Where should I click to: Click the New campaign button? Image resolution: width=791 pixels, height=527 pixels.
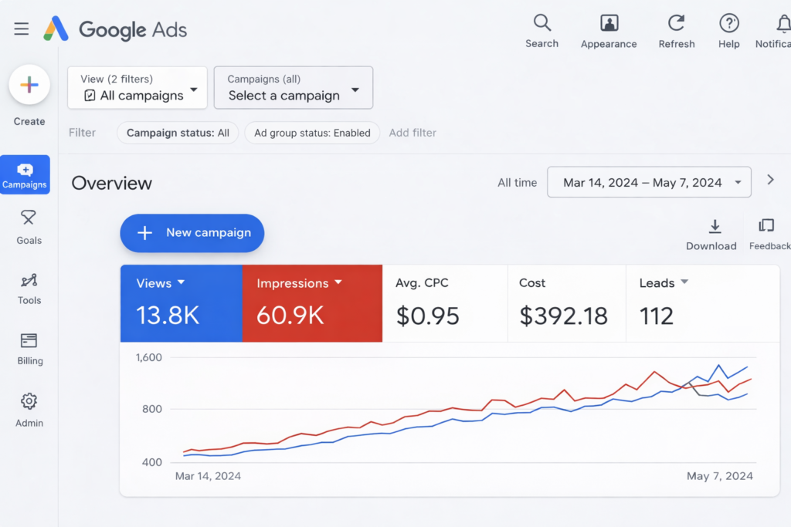192,233
